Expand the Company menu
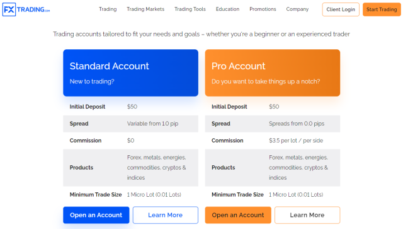The image size is (403, 229). [297, 9]
